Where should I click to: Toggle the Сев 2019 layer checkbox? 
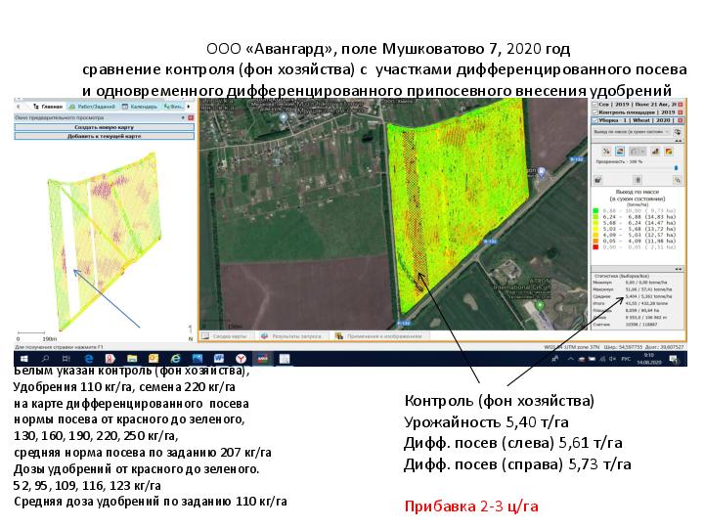(x=595, y=103)
